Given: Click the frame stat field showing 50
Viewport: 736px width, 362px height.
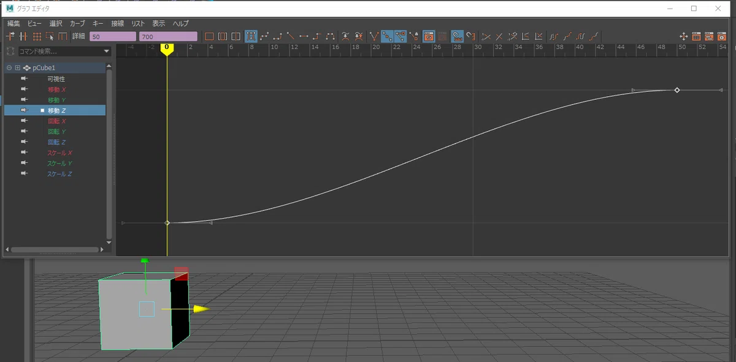Looking at the screenshot, I should tap(113, 36).
